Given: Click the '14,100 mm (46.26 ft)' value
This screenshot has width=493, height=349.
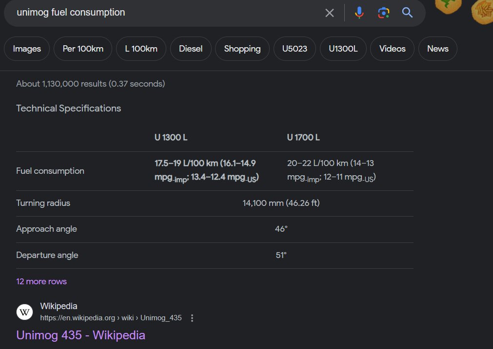Looking at the screenshot, I should [x=281, y=203].
